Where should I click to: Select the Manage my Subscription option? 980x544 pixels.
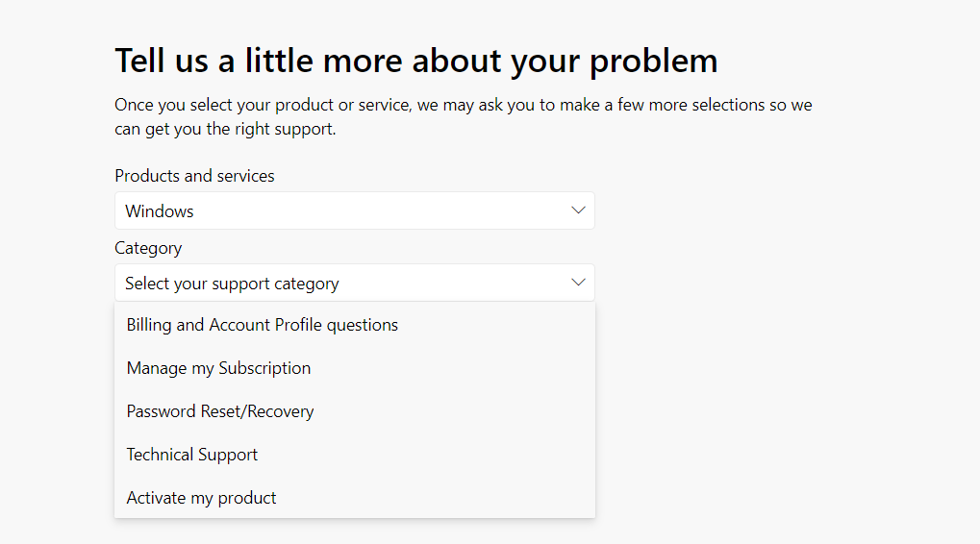(x=218, y=368)
